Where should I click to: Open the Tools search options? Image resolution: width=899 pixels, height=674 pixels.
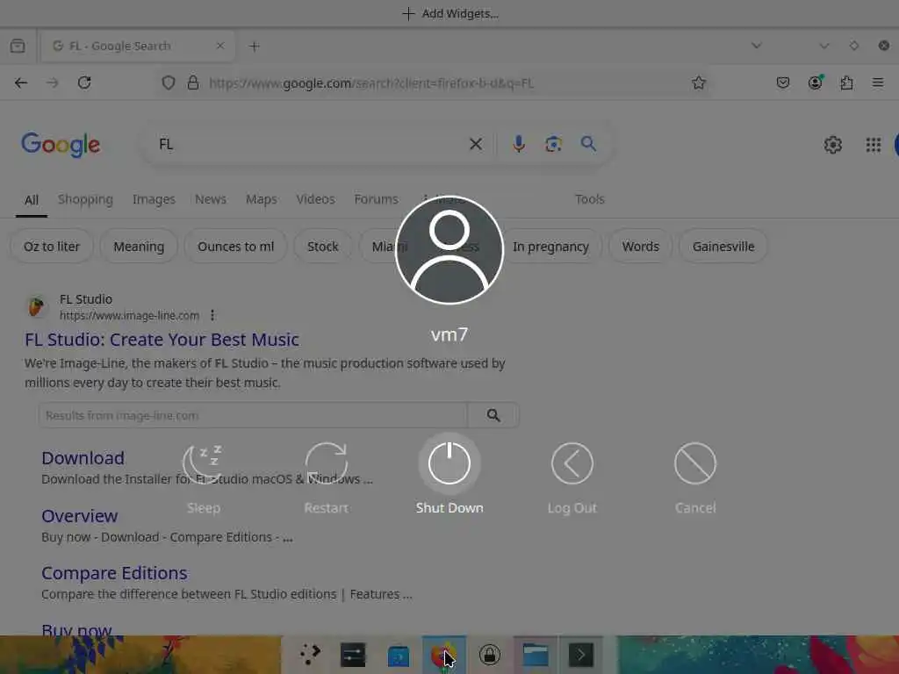pos(589,199)
